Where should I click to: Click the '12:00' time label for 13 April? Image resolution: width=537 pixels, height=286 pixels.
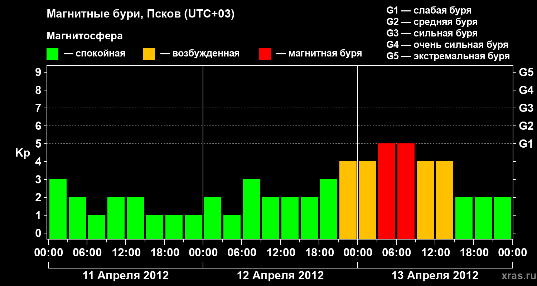pos(435,252)
